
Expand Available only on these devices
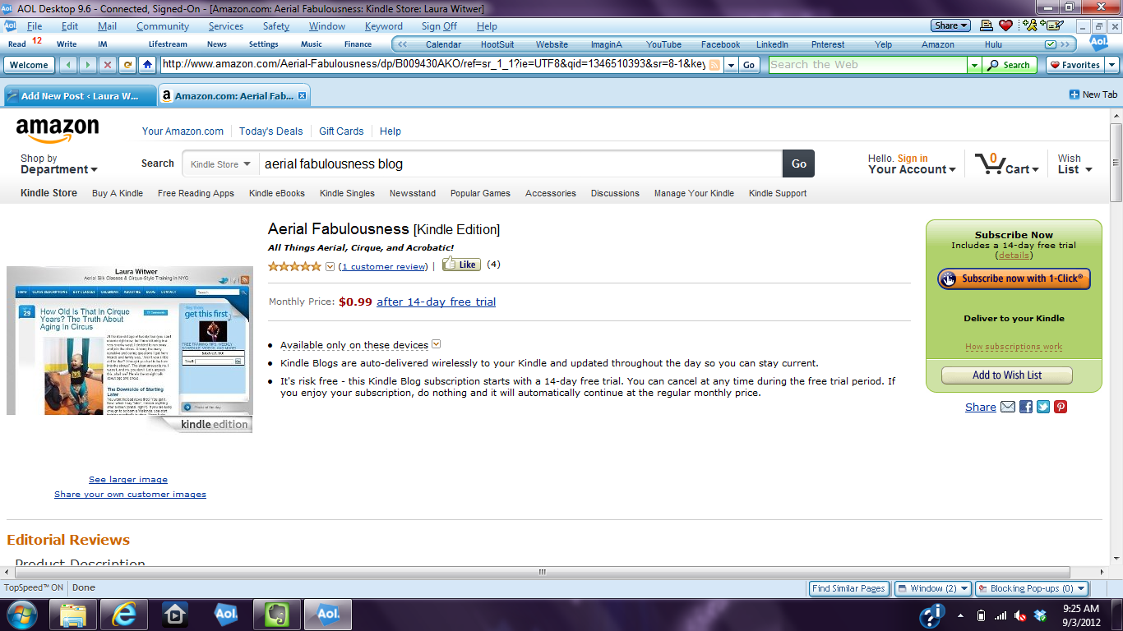tap(437, 344)
